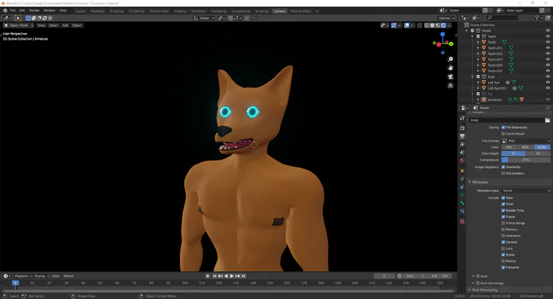Screen dimensions: 553x299
Task: Open the Texture properties tab icon
Action: 462,222
